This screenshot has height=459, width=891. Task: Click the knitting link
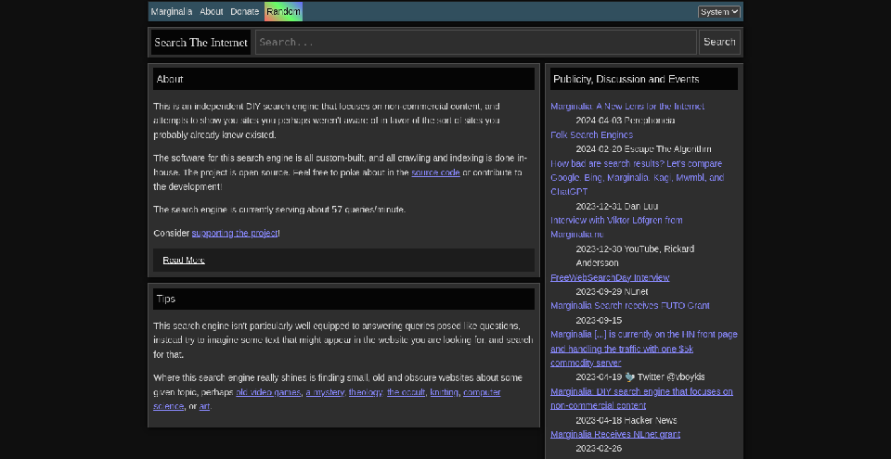point(444,392)
